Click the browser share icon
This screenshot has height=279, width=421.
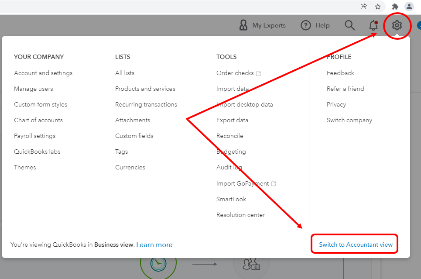pyautogui.click(x=363, y=7)
